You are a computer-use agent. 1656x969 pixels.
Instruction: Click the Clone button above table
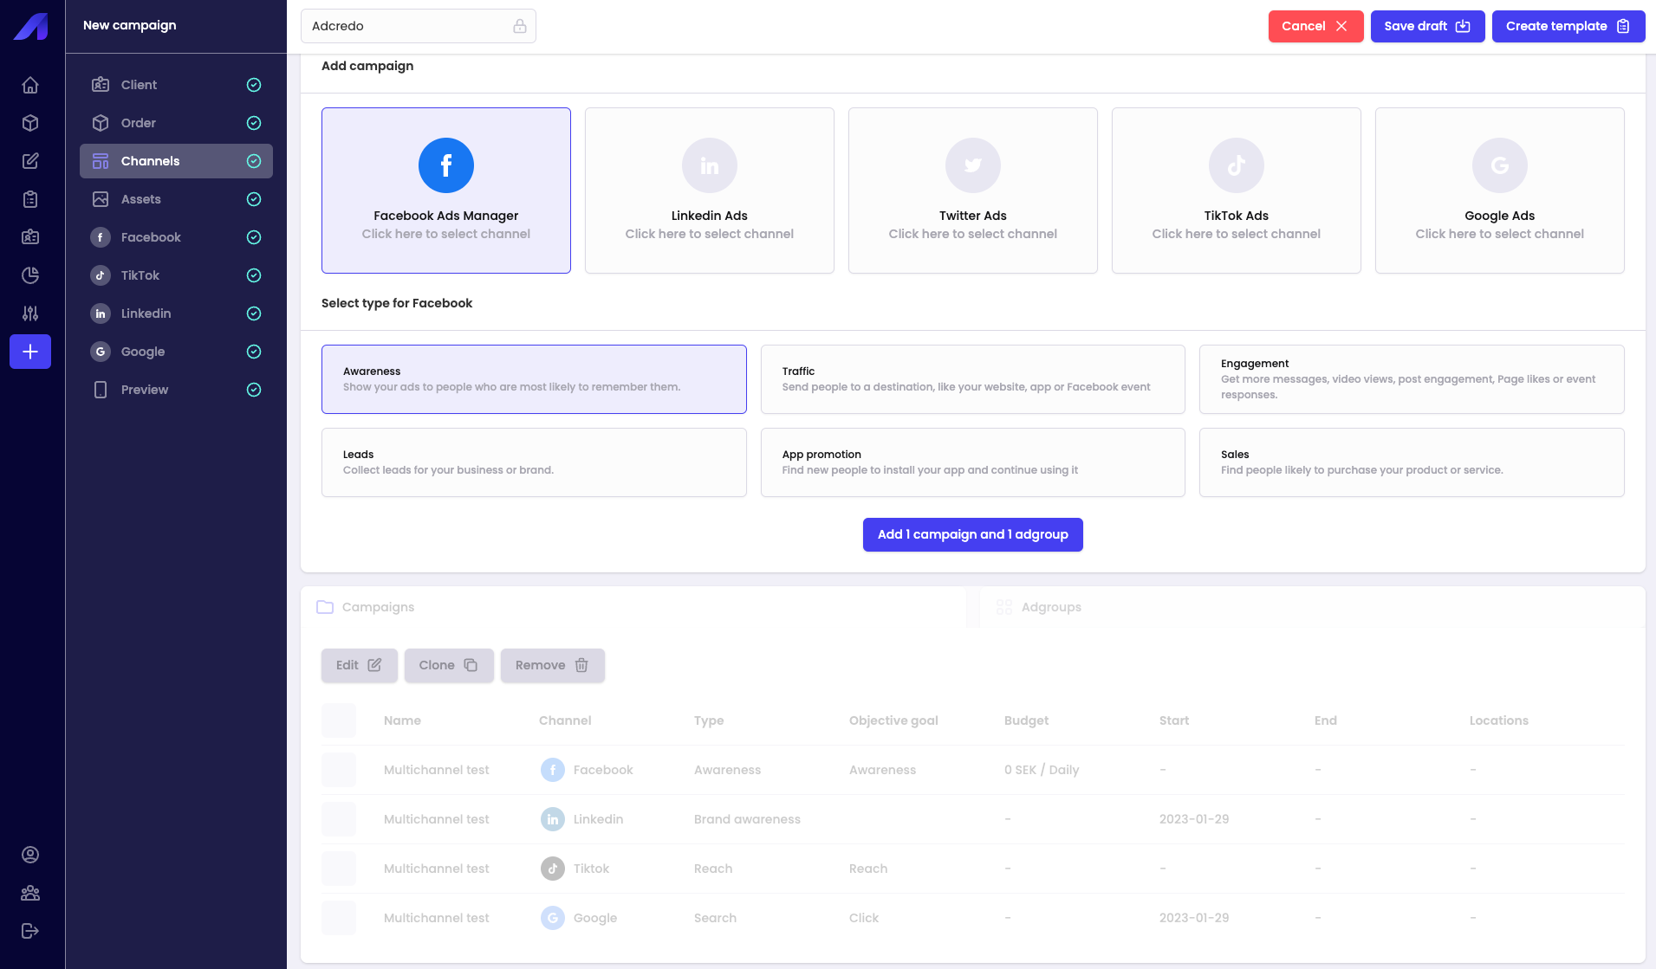(449, 665)
